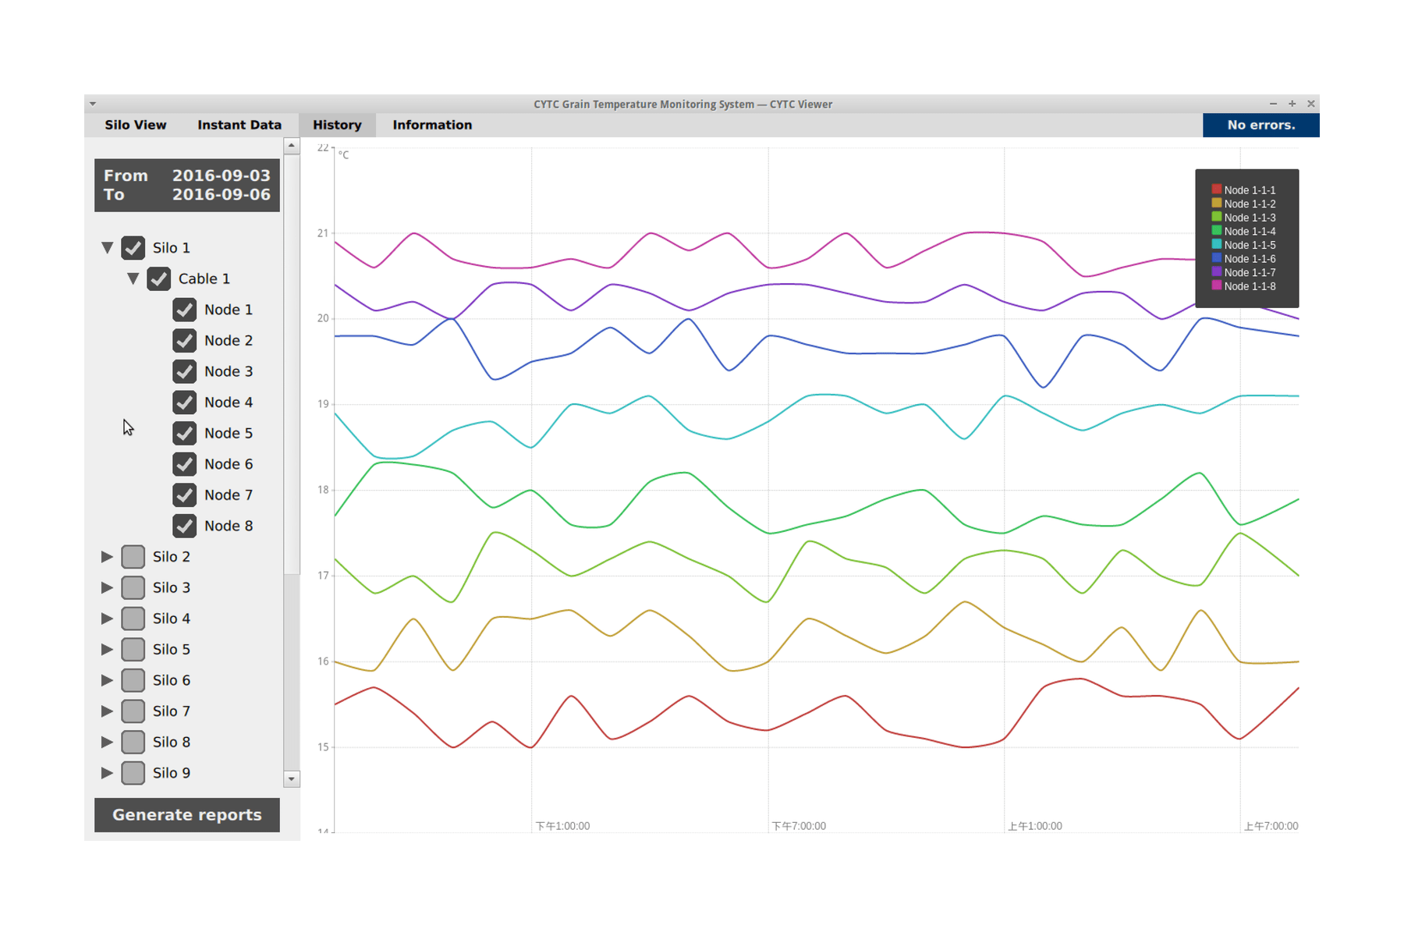Screen dimensions: 1404x936
Task: Toggle the Node 7 checkbox
Action: click(x=185, y=495)
